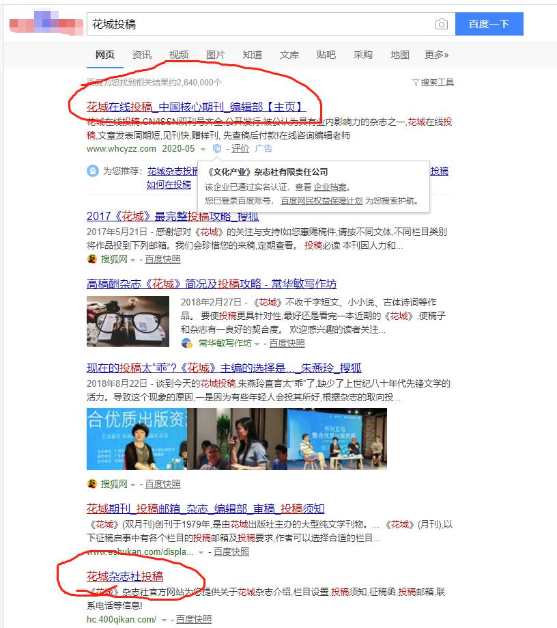Image resolution: width=557 pixels, height=628 pixels.
Task: Expand the 更多» menu
Action: (x=436, y=55)
